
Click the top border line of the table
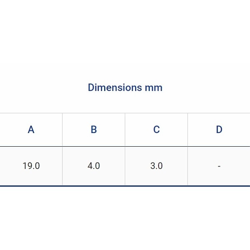(x=125, y=113)
